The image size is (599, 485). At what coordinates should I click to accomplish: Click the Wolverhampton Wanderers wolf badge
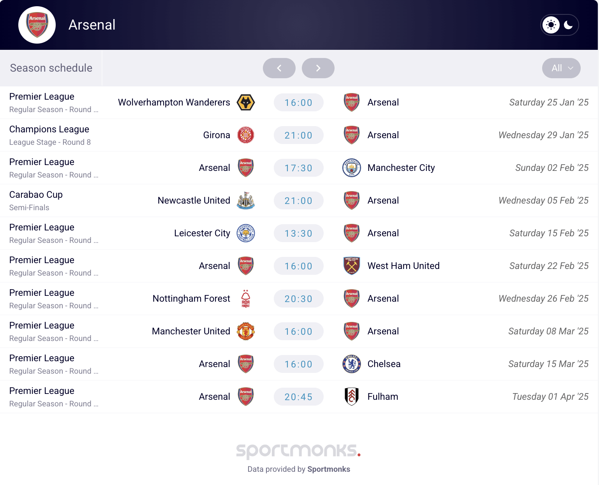click(246, 102)
